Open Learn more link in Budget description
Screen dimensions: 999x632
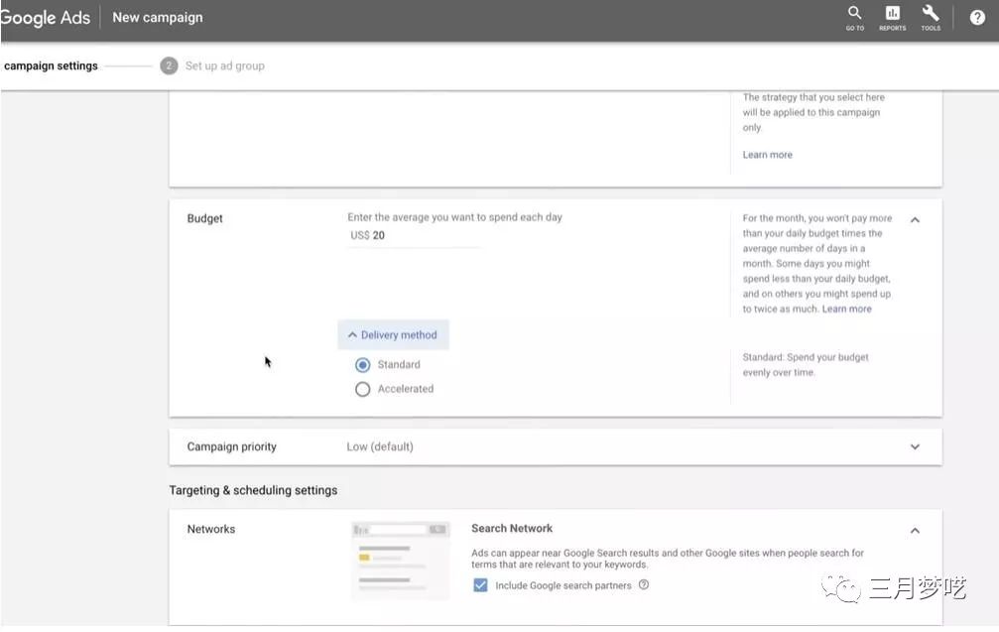point(846,309)
